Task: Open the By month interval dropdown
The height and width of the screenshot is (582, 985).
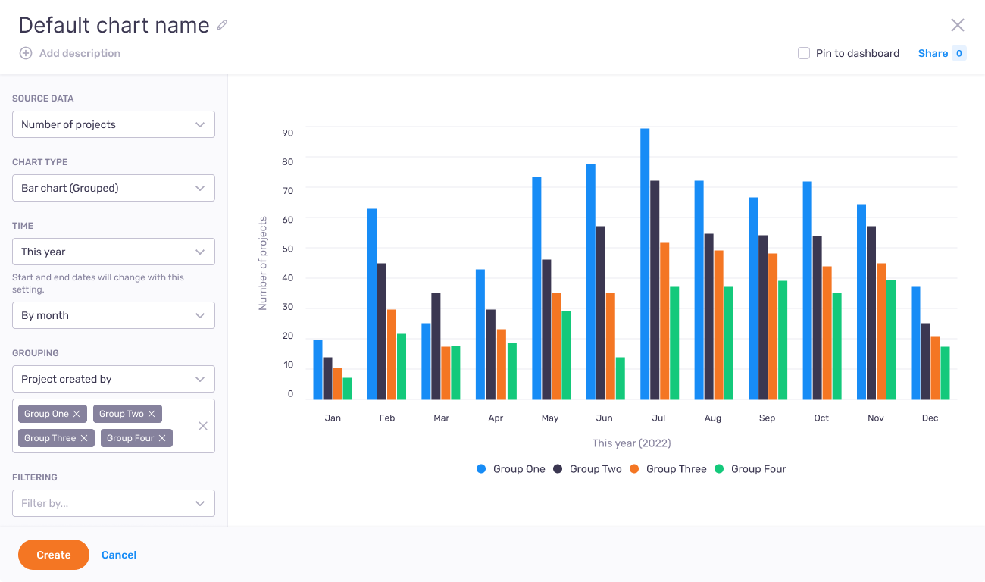Action: pos(114,315)
